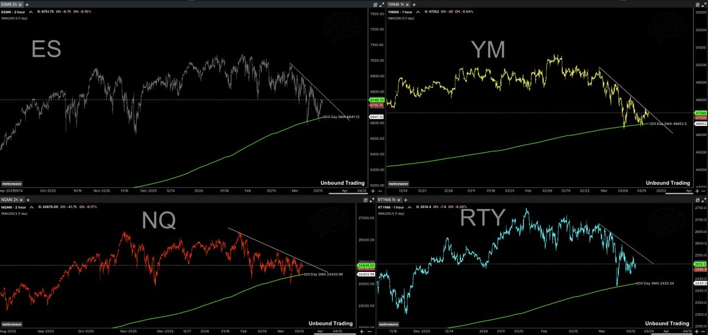The width and height of the screenshot is (708, 335).
Task: Collapse the ESM6 - 2 hour legend
Action: (x=31, y=12)
